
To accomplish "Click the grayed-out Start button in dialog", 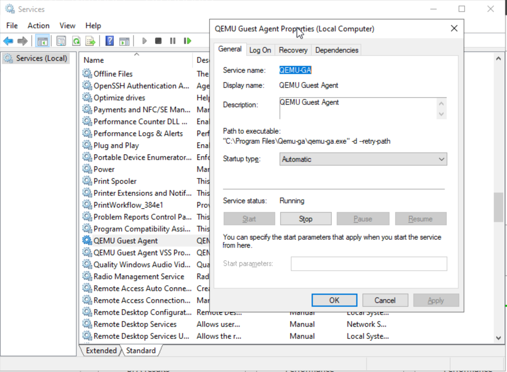I will (x=249, y=219).
